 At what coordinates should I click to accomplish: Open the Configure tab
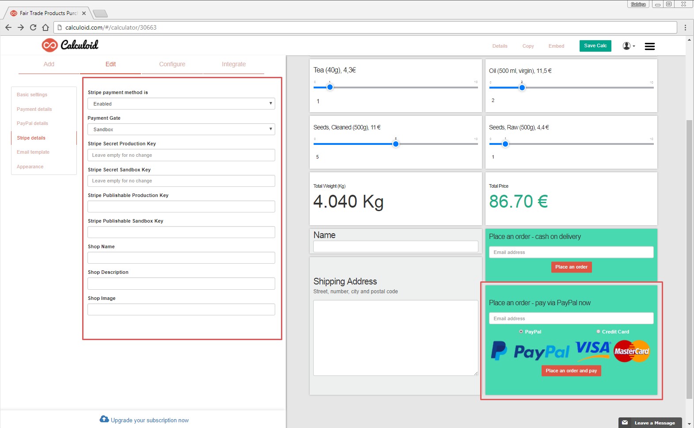coord(172,64)
